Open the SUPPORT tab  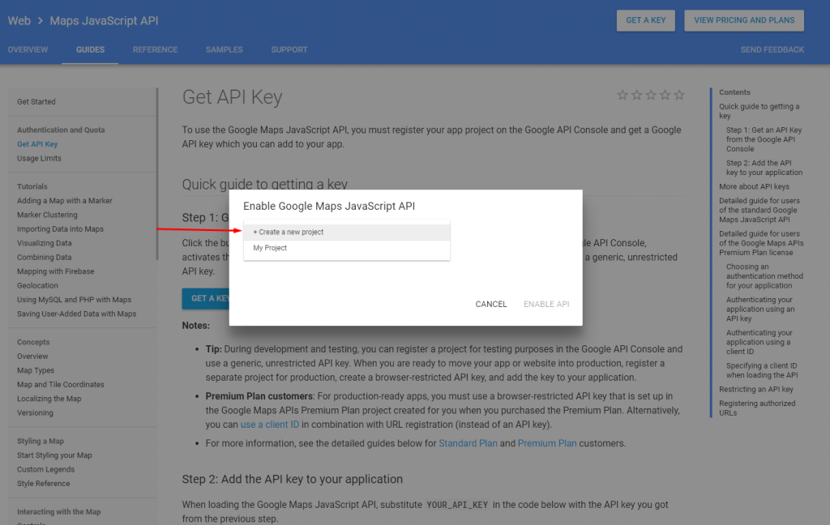pos(289,49)
